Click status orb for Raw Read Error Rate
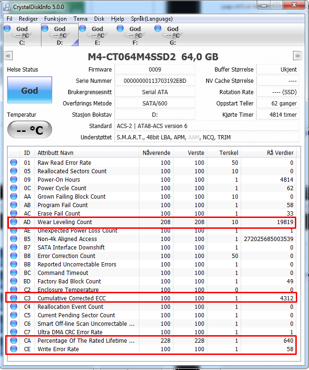 [x=14, y=162]
